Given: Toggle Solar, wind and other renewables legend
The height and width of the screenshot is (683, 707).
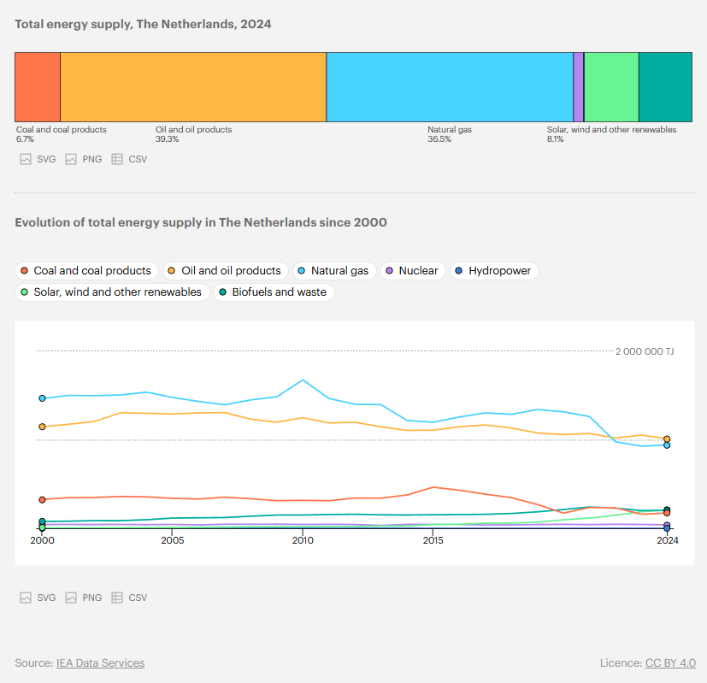Looking at the screenshot, I should (x=112, y=292).
